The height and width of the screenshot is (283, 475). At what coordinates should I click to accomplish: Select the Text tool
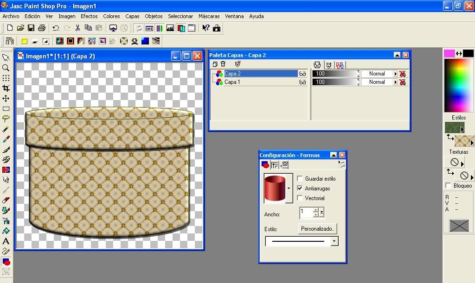[x=6, y=241]
